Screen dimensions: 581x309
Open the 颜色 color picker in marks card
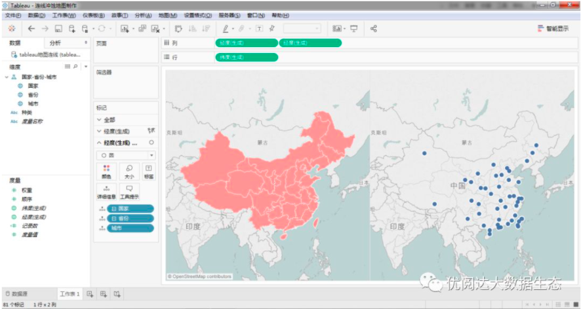click(106, 171)
